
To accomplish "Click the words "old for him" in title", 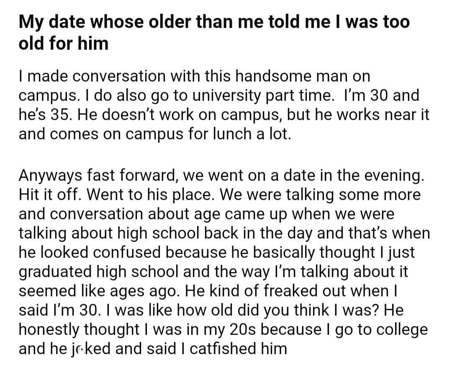I will click(64, 43).
